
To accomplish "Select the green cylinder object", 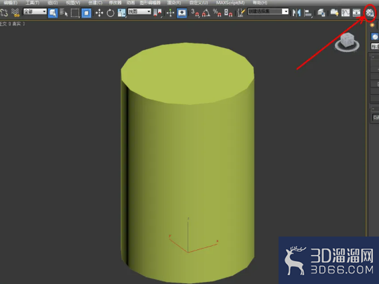I will [x=187, y=163].
